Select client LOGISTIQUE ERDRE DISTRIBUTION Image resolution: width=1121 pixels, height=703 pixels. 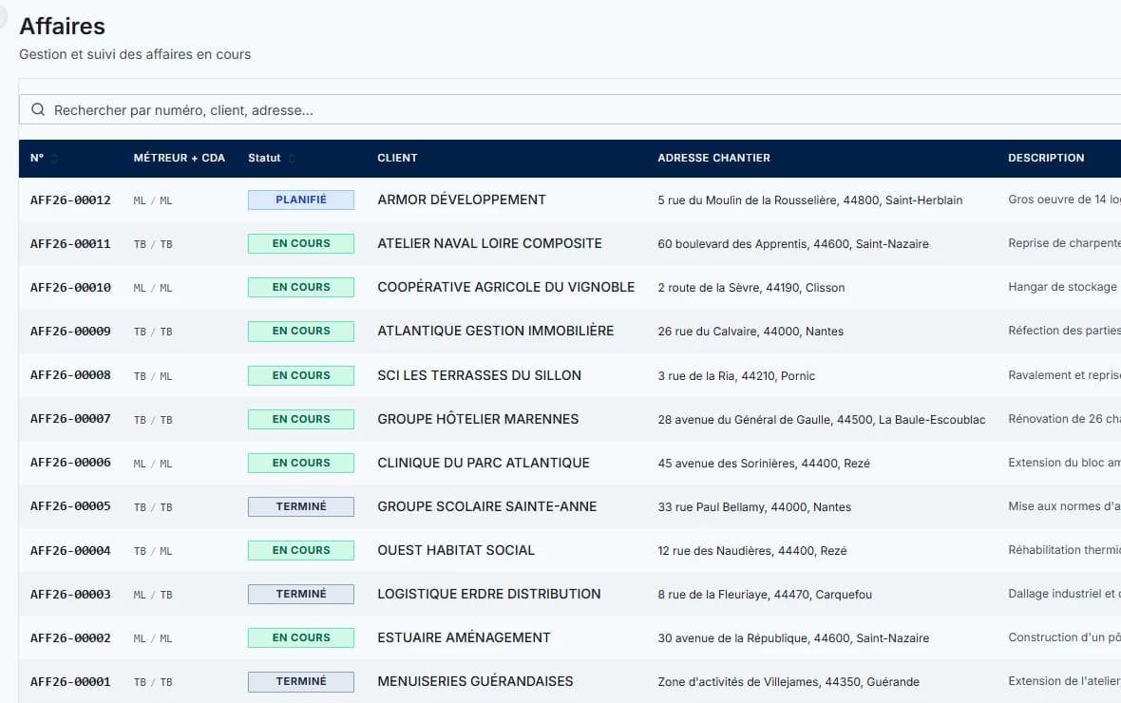click(x=489, y=594)
